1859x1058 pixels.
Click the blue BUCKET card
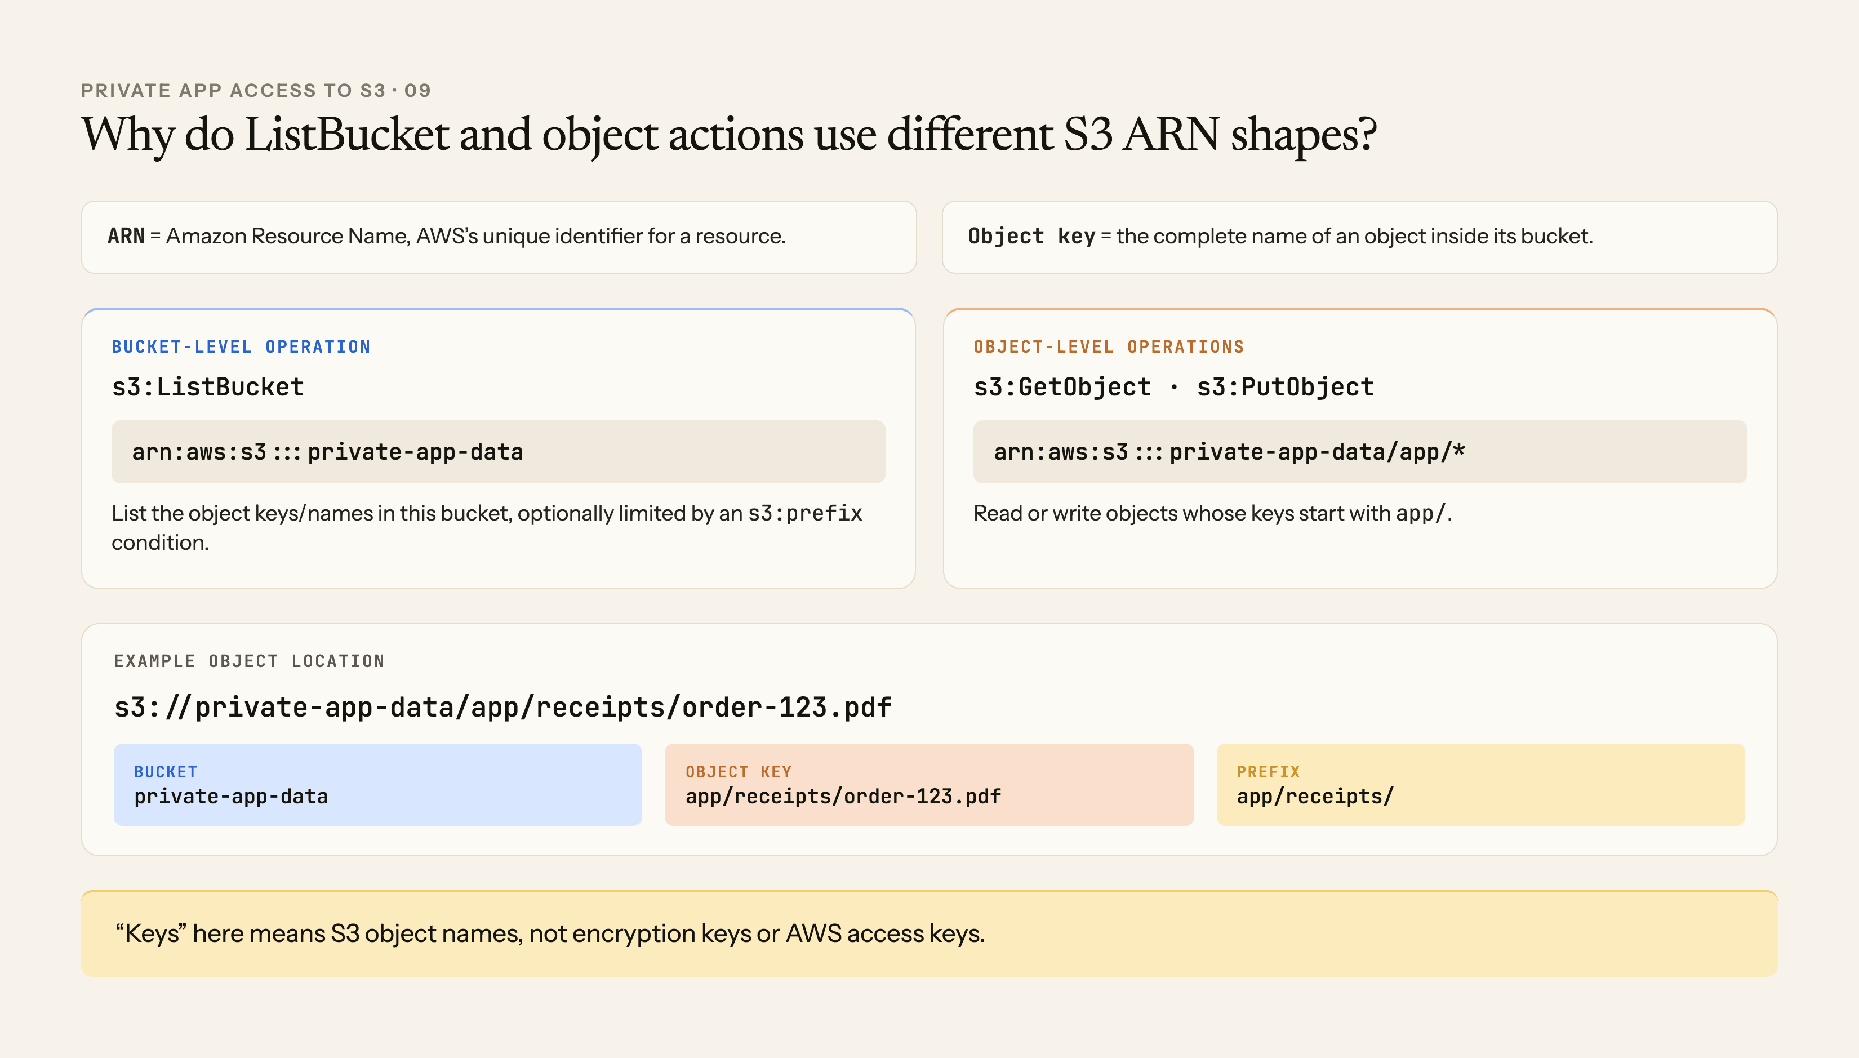[x=378, y=785]
